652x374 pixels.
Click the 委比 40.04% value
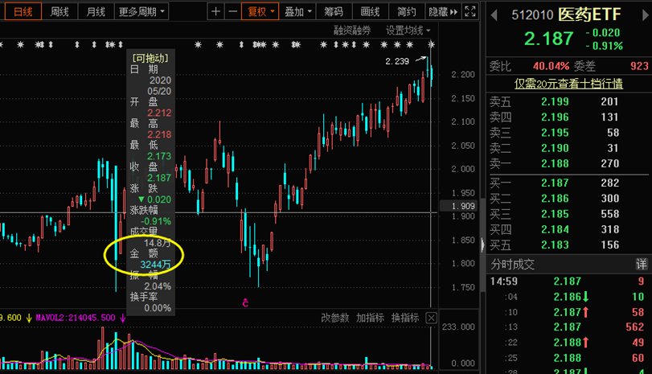tap(551, 66)
